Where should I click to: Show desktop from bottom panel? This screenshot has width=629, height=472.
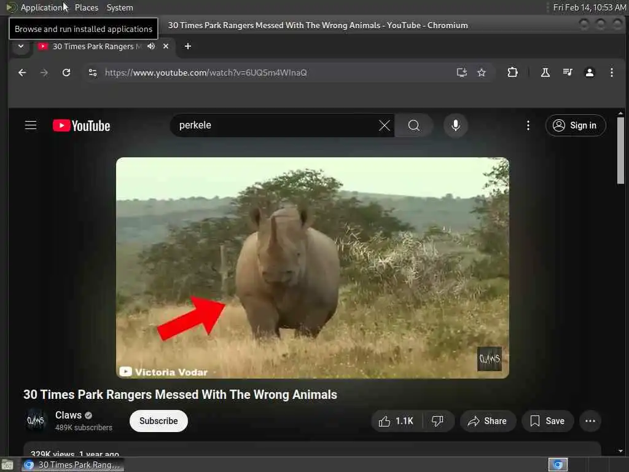pos(7,465)
